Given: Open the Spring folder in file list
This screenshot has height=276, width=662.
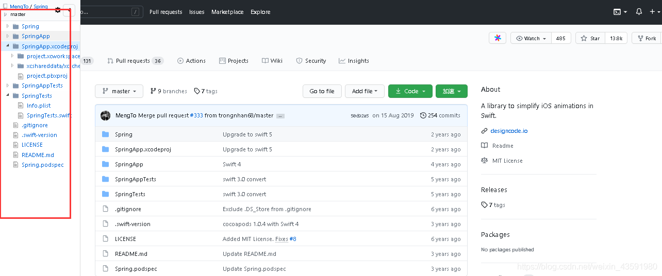Looking at the screenshot, I should (x=124, y=134).
